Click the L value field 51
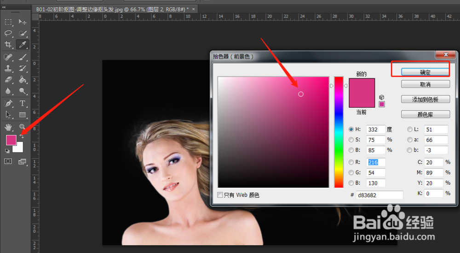The image size is (460, 253). click(x=436, y=129)
